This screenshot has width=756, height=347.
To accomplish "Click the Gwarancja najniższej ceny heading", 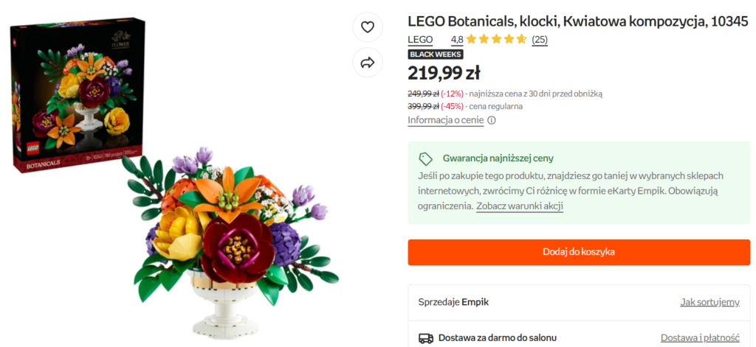I will [x=498, y=158].
